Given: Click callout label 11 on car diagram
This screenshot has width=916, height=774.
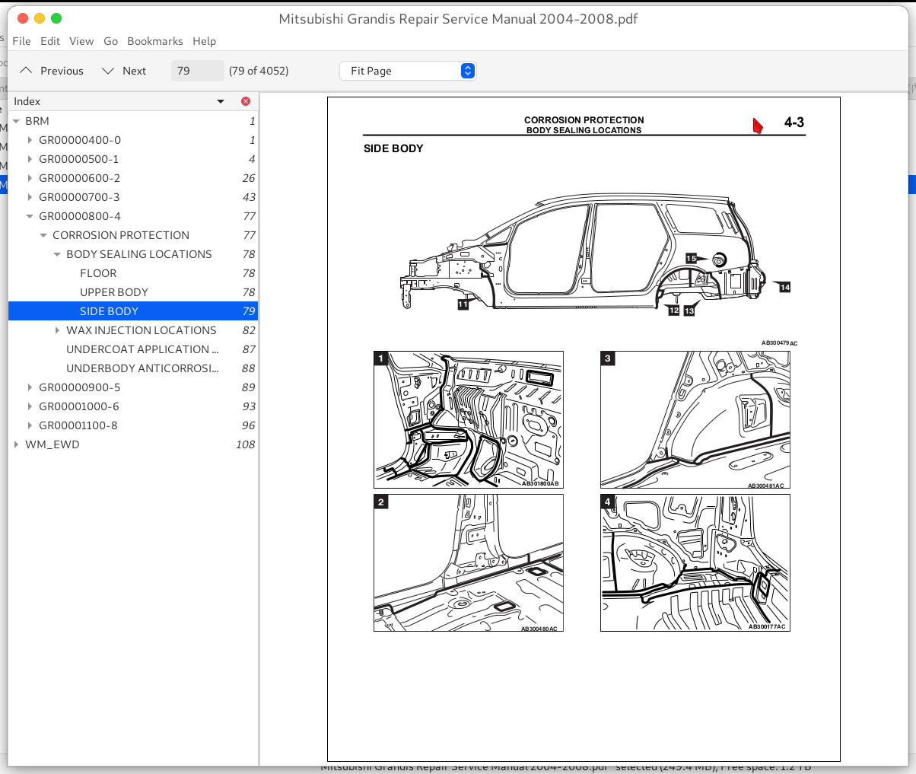Looking at the screenshot, I should [463, 304].
